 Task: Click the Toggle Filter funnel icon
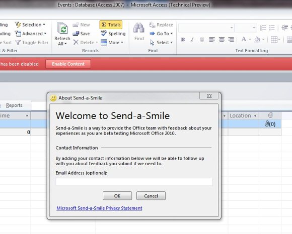pos(18,43)
